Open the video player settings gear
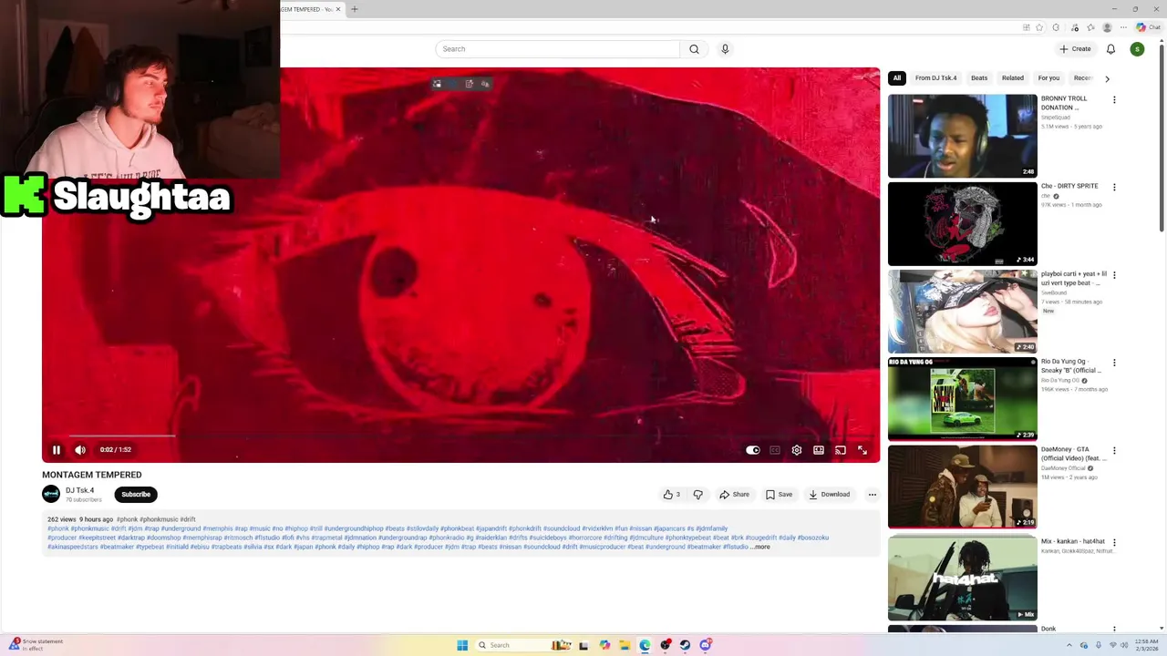Screen dimensions: 1167x656 click(x=797, y=450)
